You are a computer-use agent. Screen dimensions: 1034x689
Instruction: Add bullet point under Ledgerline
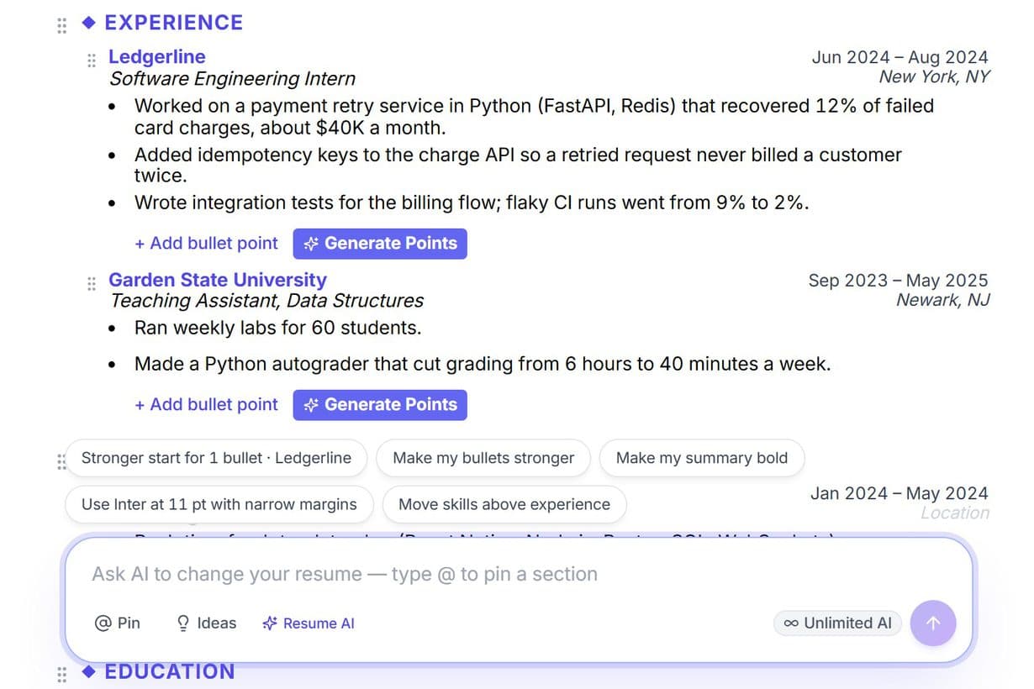pyautogui.click(x=206, y=244)
